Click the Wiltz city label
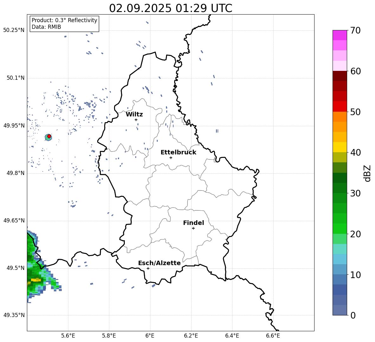The image size is (375, 342). tap(134, 115)
